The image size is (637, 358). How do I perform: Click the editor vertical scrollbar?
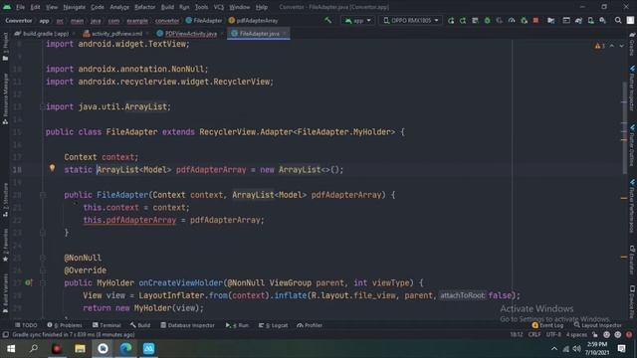[x=624, y=127]
